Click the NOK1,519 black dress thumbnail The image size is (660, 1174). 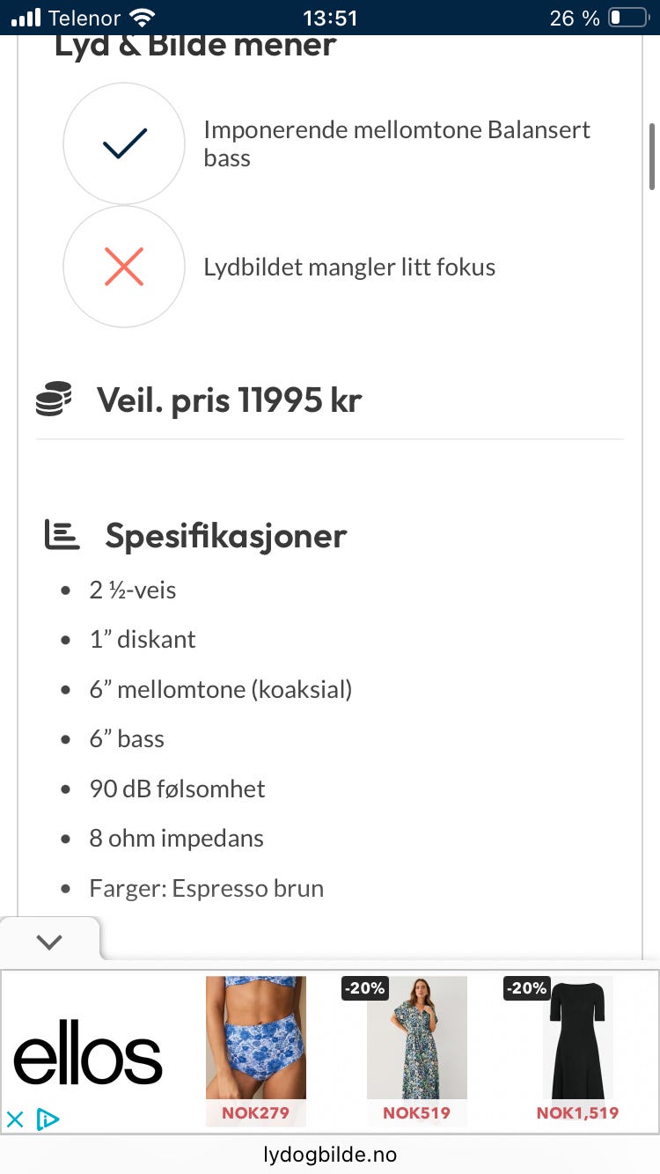click(x=577, y=1038)
